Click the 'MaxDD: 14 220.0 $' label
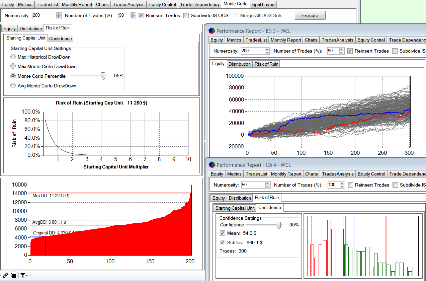 coord(51,196)
